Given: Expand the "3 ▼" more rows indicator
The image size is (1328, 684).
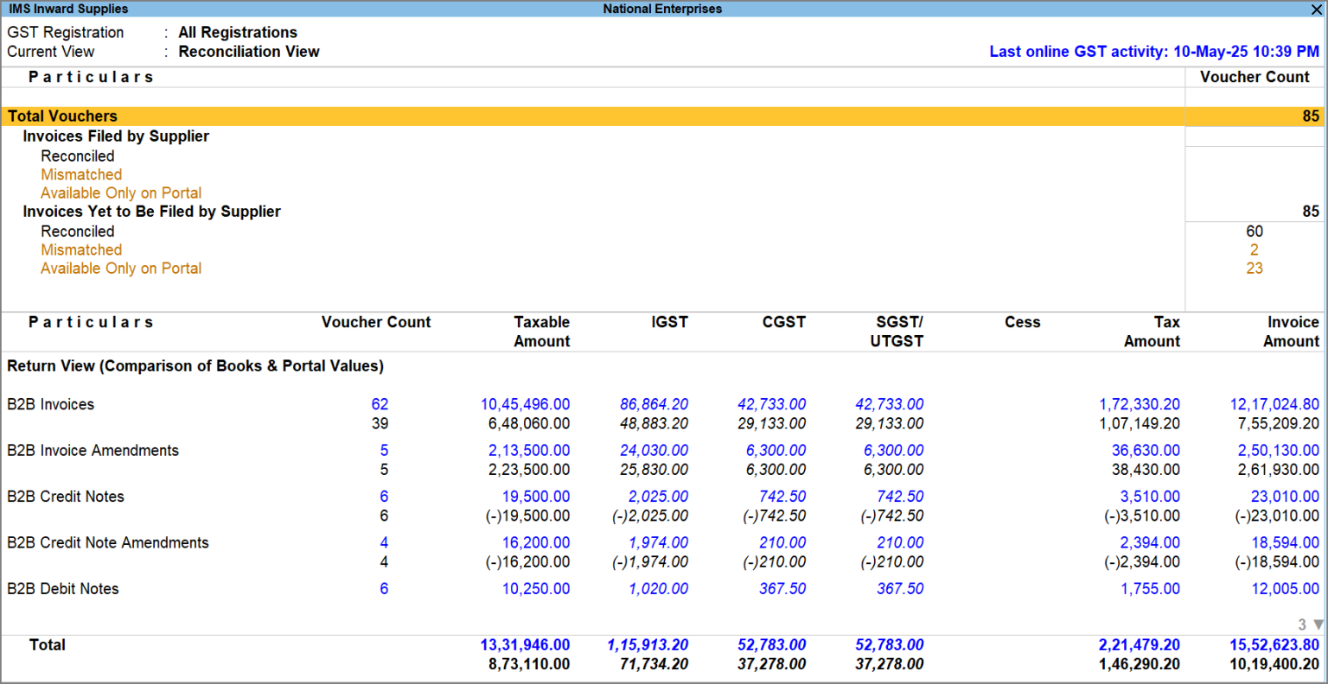Looking at the screenshot, I should click(1306, 624).
